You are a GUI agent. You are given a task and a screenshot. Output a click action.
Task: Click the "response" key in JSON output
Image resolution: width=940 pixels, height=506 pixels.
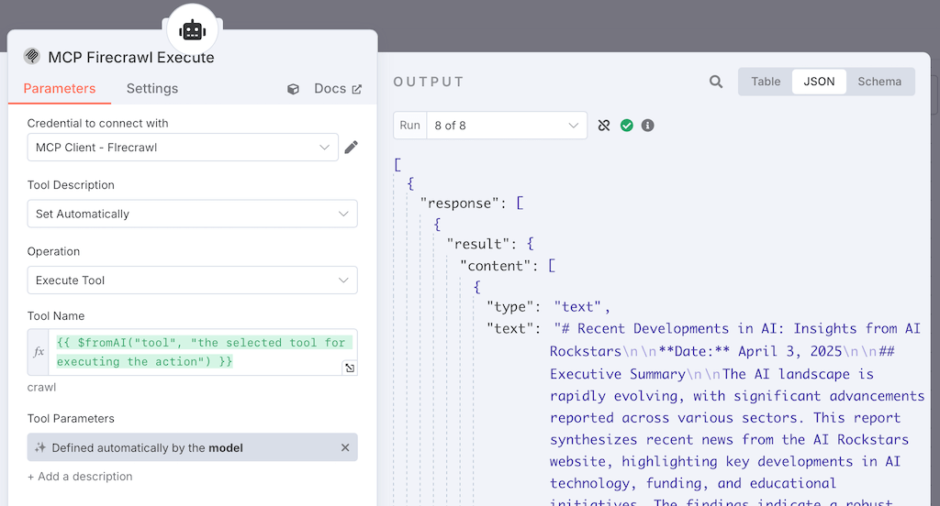(x=459, y=203)
